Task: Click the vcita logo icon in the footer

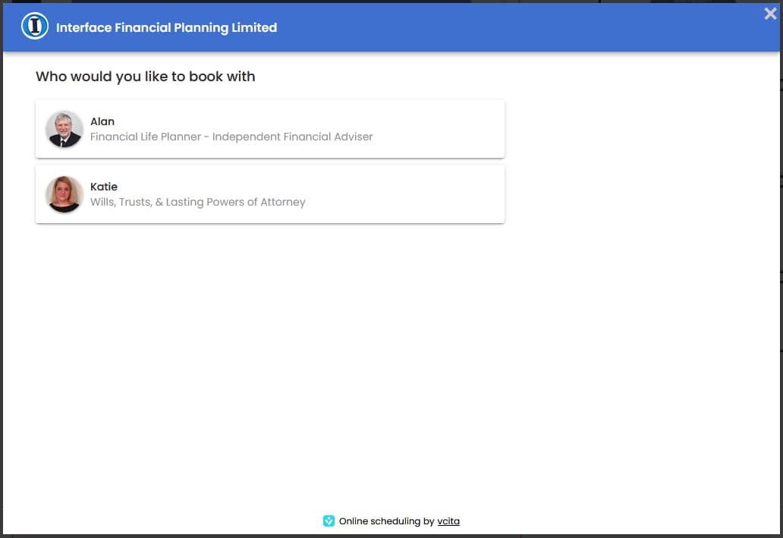Action: (329, 521)
